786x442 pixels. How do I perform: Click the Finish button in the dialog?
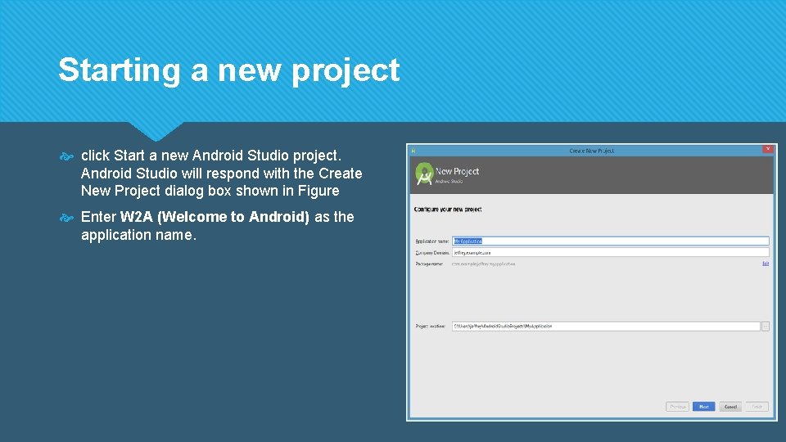[757, 407]
